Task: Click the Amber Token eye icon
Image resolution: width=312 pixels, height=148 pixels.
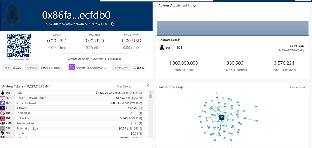Action: [x=2, y=123]
